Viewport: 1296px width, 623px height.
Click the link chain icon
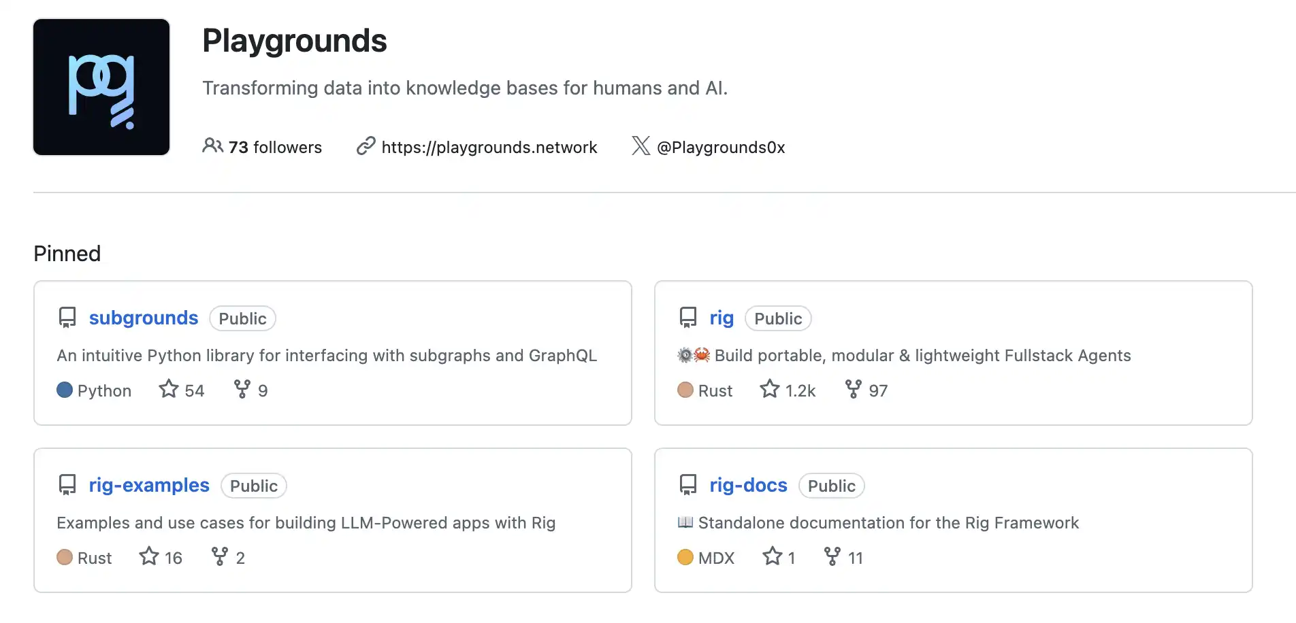tap(366, 146)
